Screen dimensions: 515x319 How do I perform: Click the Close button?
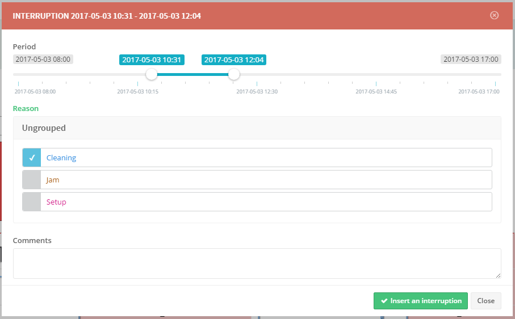coord(486,301)
